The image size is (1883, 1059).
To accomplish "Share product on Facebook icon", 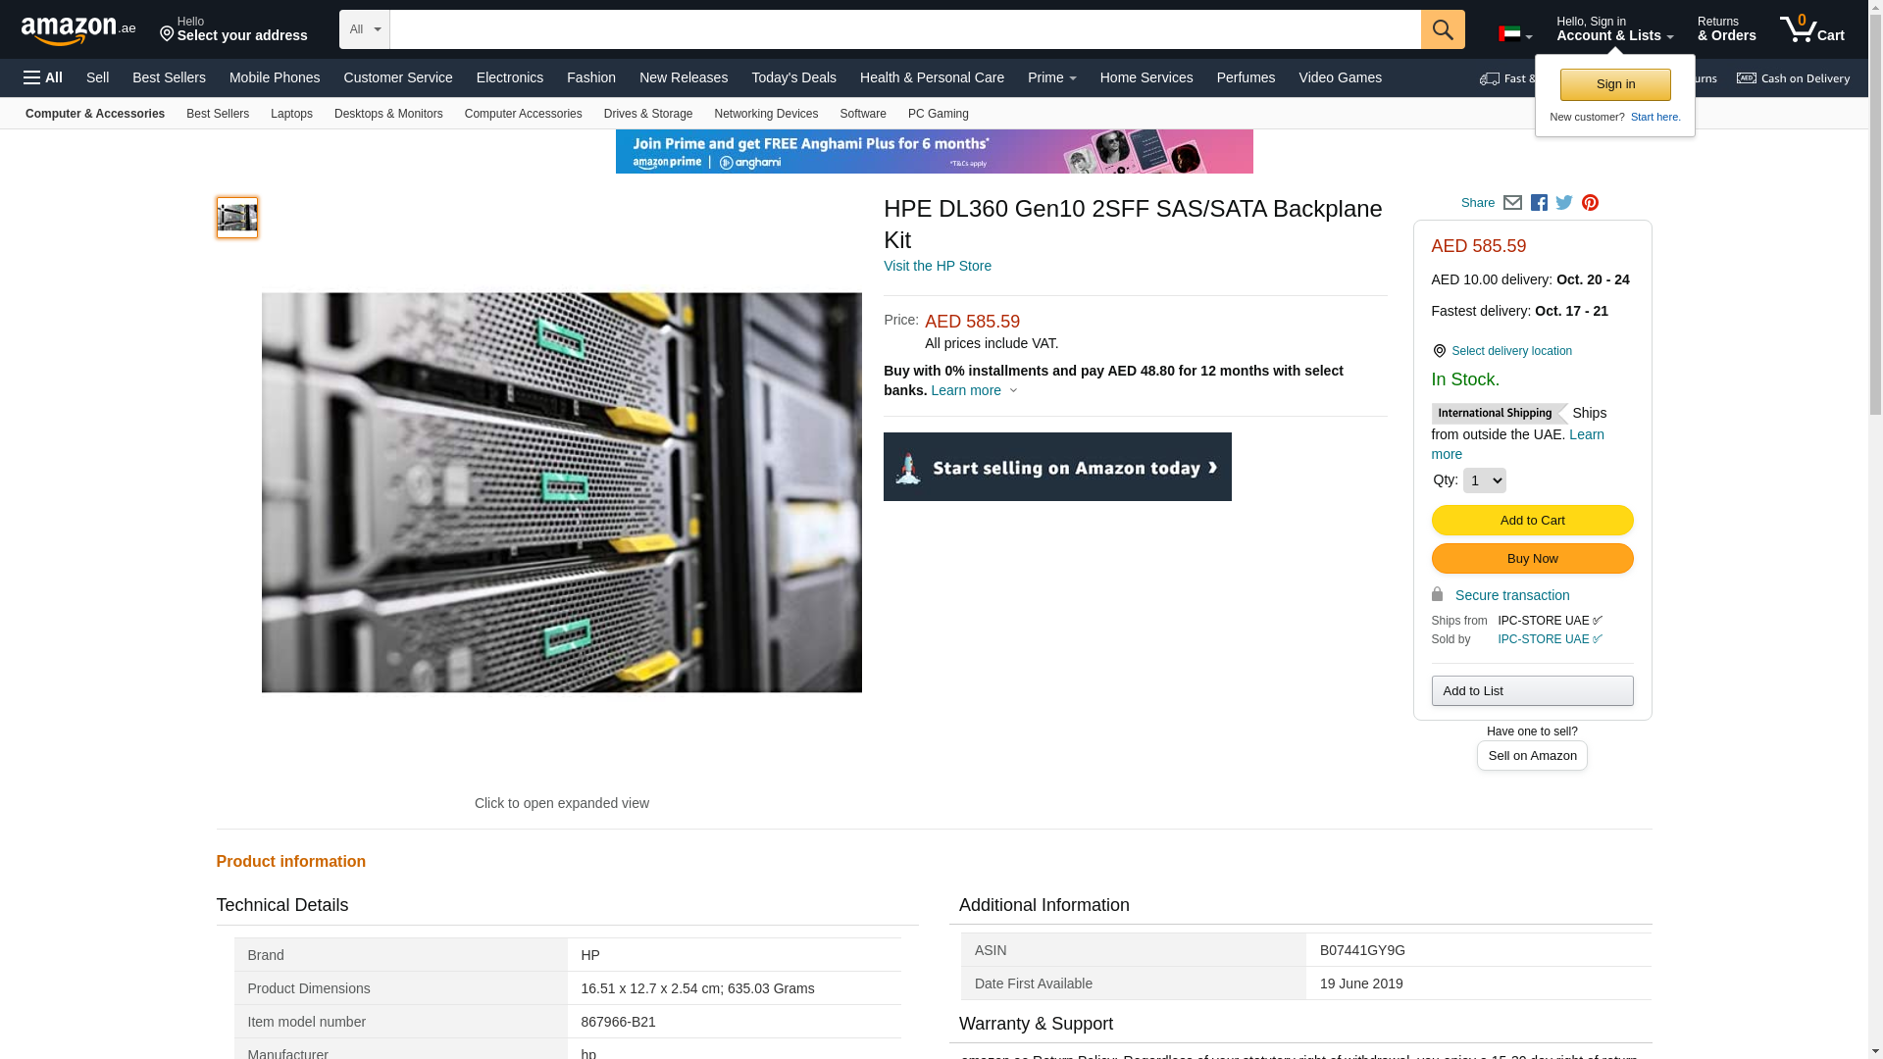I will pos(1539,203).
